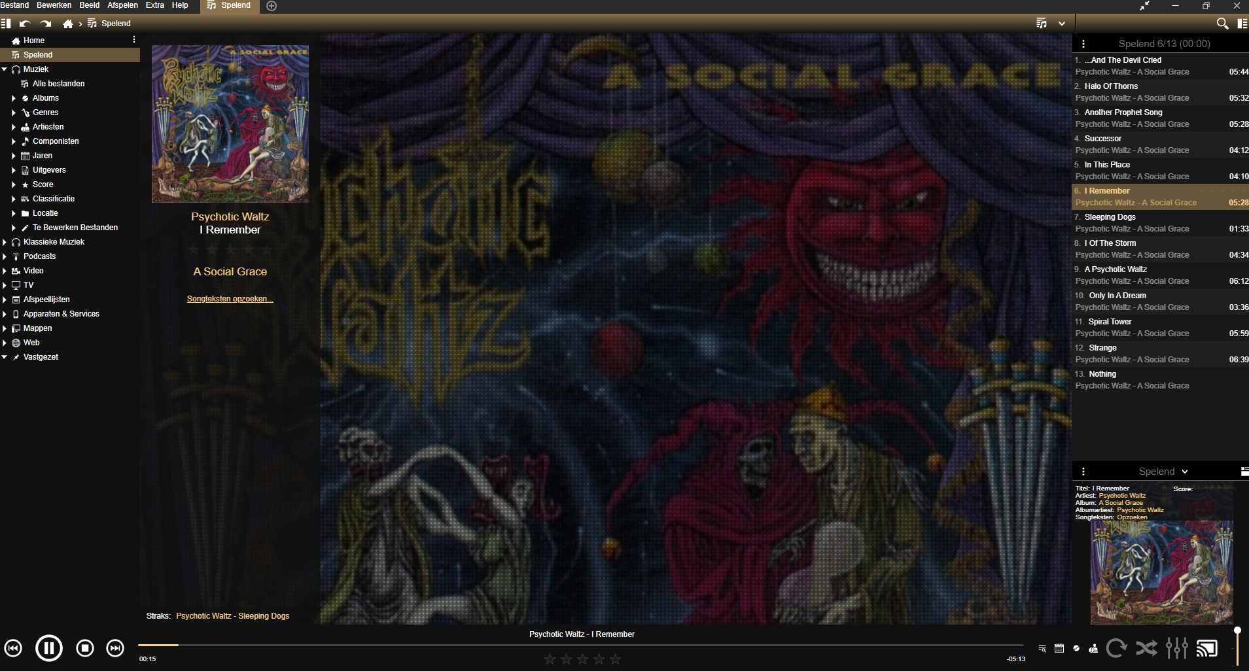The width and height of the screenshot is (1249, 671).
Task: Select Podcasts in the media tree
Action: pyautogui.click(x=39, y=256)
